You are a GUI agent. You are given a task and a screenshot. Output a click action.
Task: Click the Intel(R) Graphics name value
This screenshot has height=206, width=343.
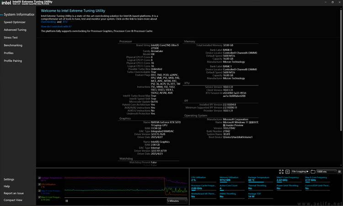click(x=160, y=142)
